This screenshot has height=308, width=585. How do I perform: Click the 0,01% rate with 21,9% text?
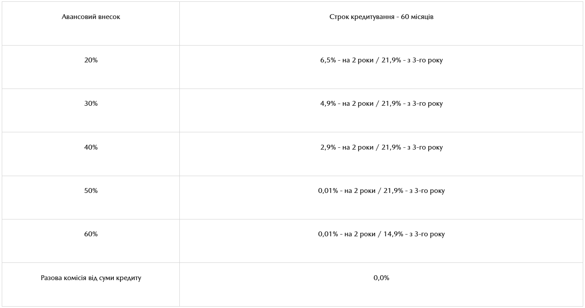tap(381, 191)
